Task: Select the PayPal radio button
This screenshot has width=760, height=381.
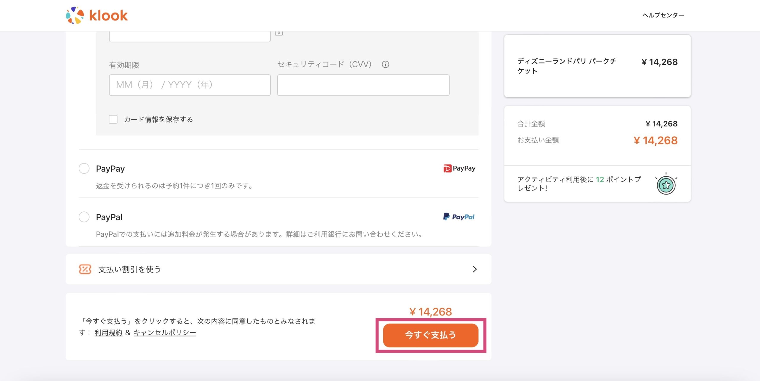Action: (84, 217)
